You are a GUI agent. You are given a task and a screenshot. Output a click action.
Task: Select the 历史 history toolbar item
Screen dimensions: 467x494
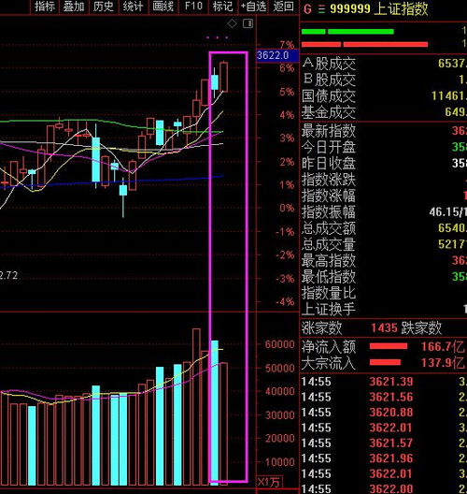[x=104, y=7]
